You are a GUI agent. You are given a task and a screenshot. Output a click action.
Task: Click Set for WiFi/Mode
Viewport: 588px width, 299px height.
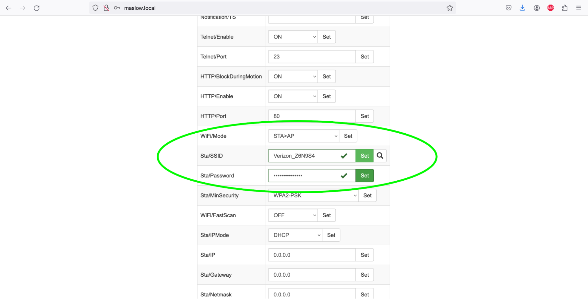point(348,136)
